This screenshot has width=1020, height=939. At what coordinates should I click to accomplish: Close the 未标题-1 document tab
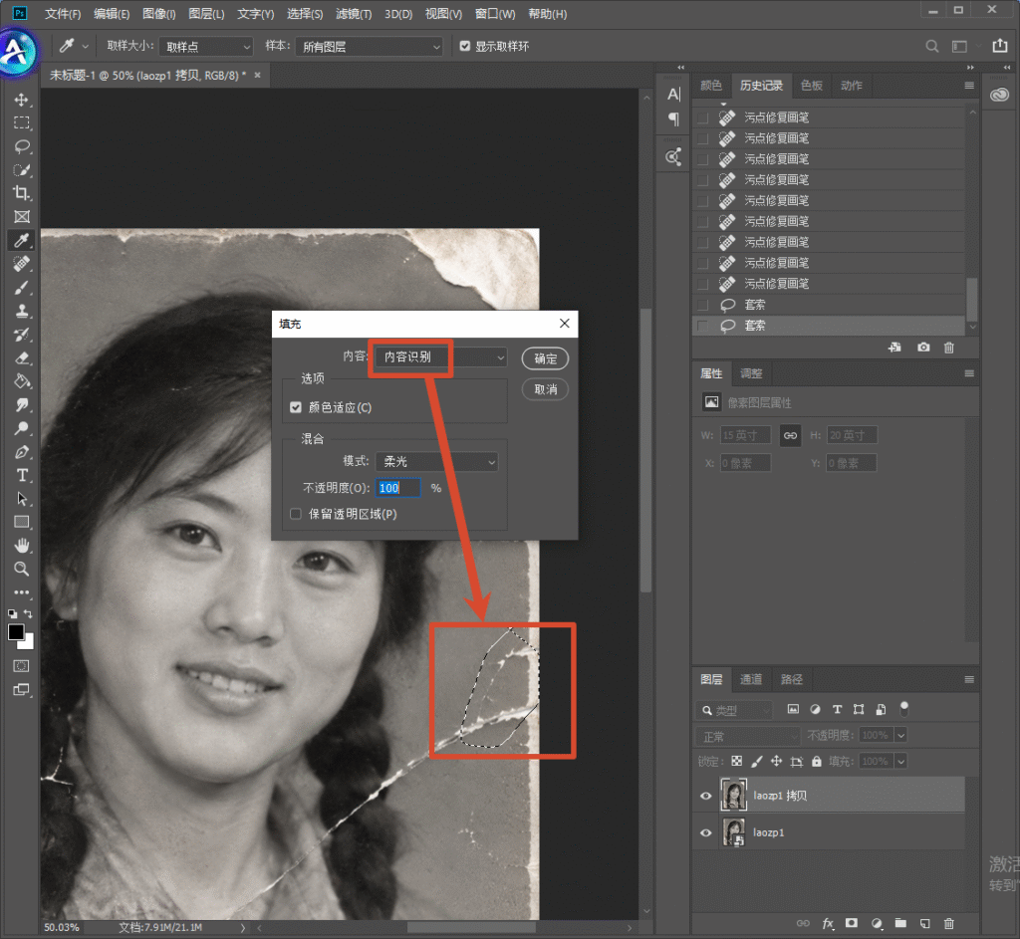click(x=258, y=76)
